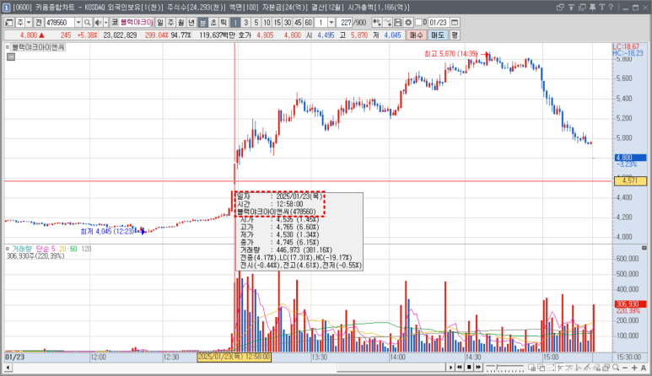Open the stock search magnifier icon
This screenshot has height=376, width=652.
coord(87,23)
